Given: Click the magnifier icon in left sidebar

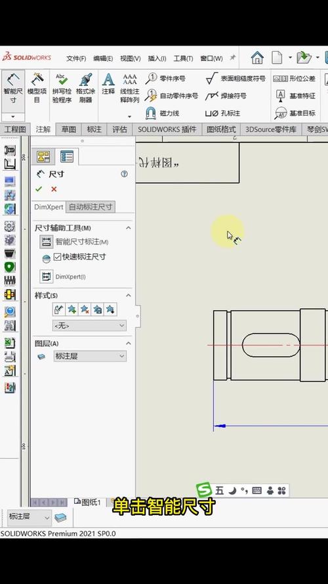Looking at the screenshot, I should (10, 311).
